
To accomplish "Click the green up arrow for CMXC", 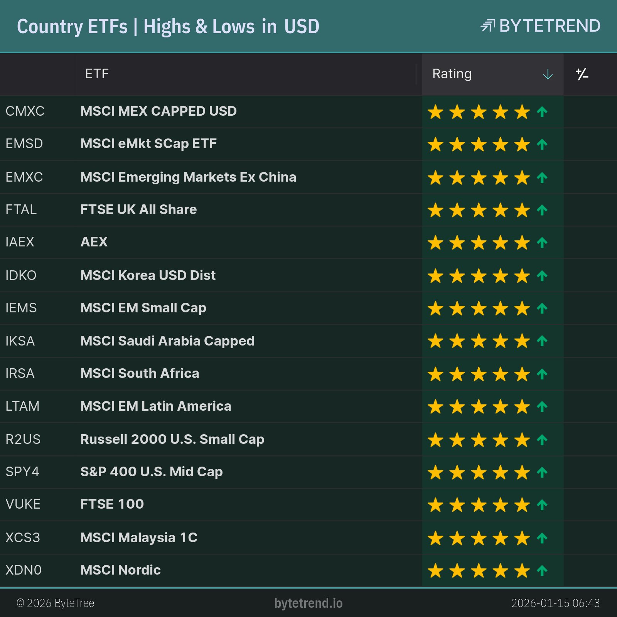I will 542,112.
